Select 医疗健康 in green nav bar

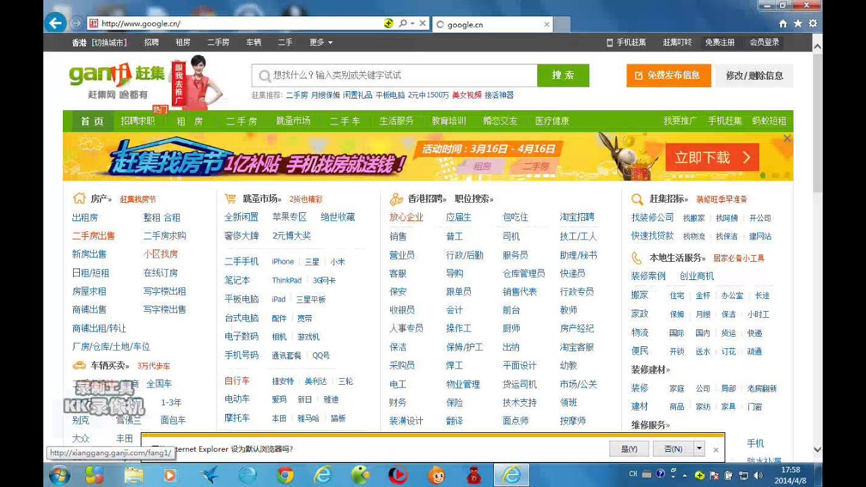552,121
